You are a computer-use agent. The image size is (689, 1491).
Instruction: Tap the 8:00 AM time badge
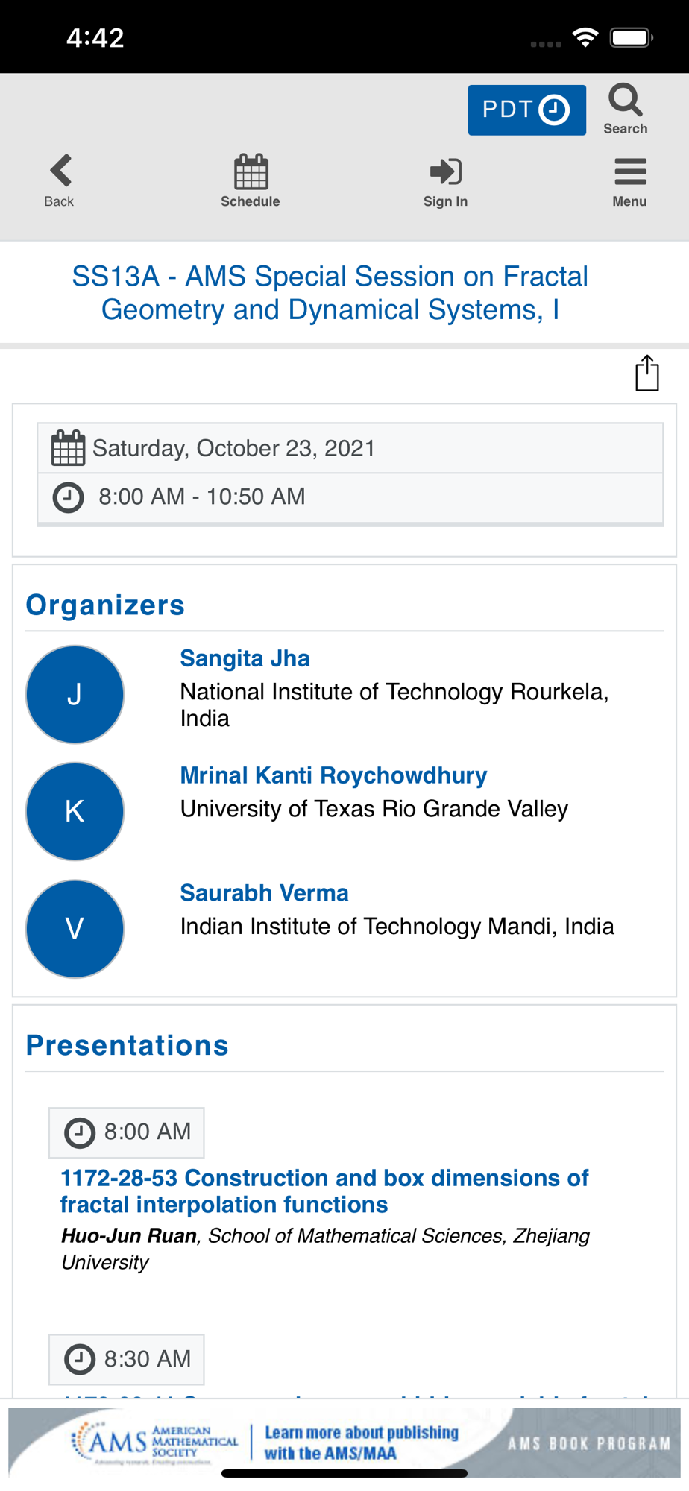(x=127, y=1132)
